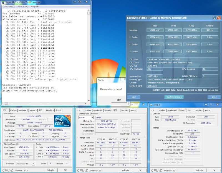Open About tab in the CPU-Z processor window
The width and height of the screenshot is (222, 173).
58,110
